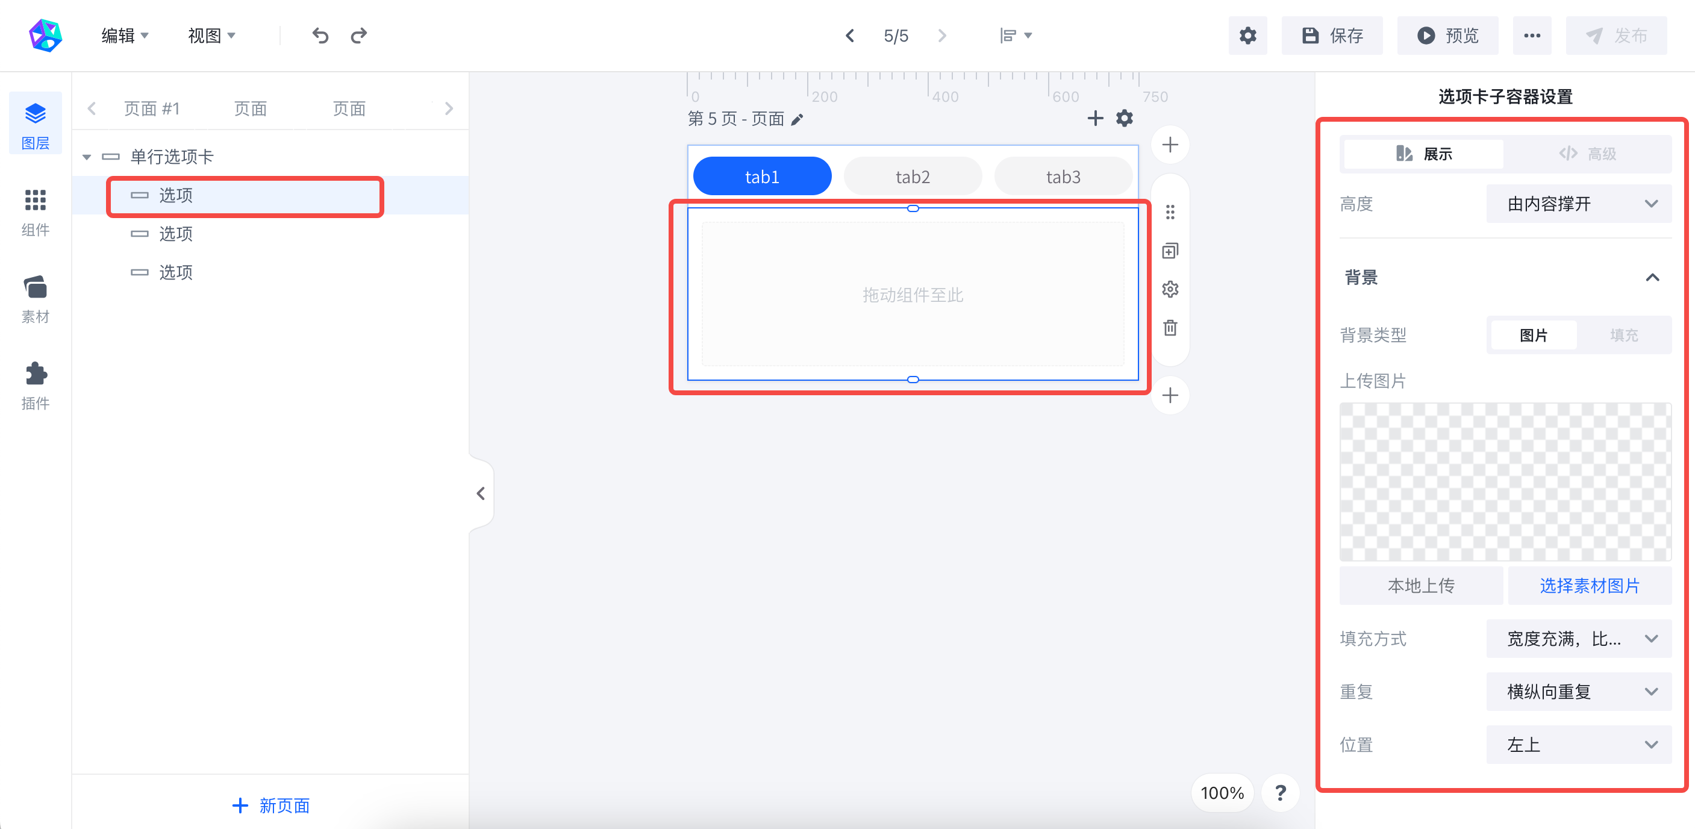Click the undo arrow icon
The height and width of the screenshot is (829, 1695).
tap(320, 36)
